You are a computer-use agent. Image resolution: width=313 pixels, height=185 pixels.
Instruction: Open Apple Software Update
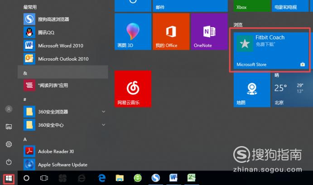[x=63, y=165]
